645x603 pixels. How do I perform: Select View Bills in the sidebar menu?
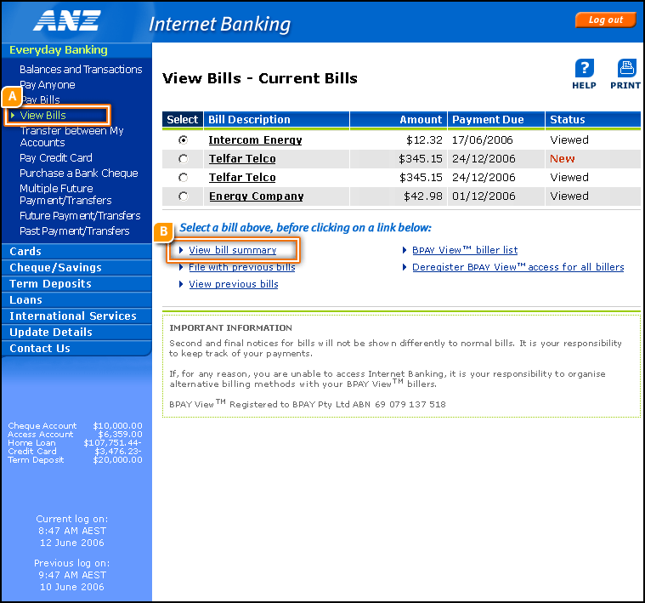pyautogui.click(x=42, y=116)
